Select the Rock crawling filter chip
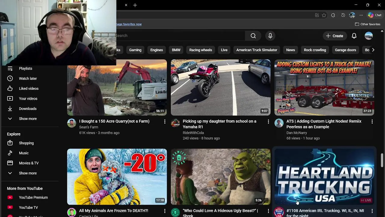 click(315, 50)
